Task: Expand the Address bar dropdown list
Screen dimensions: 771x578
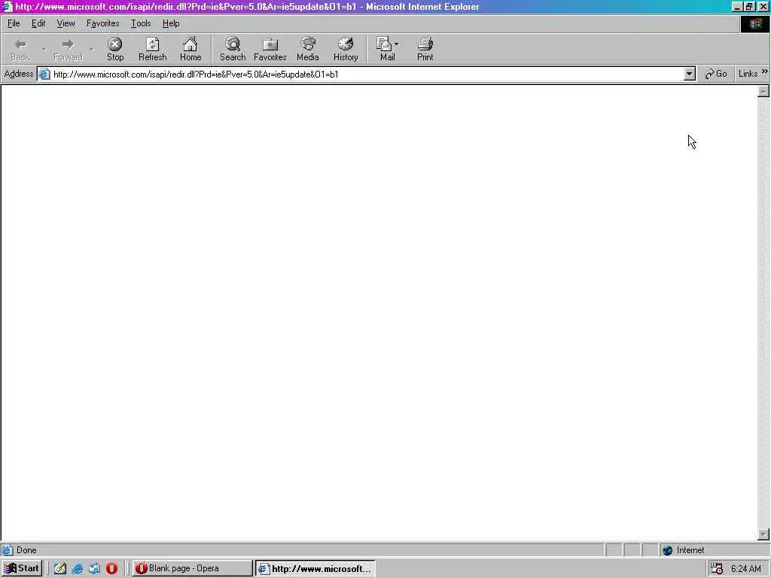Action: pos(690,75)
